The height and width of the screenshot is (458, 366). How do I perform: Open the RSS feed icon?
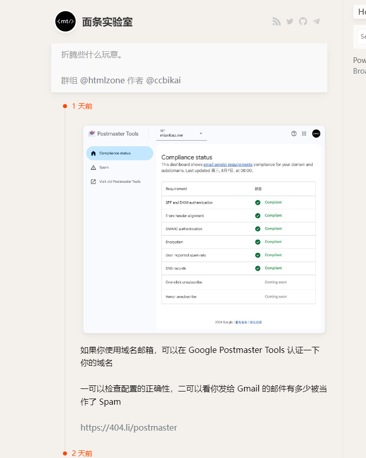pos(277,21)
